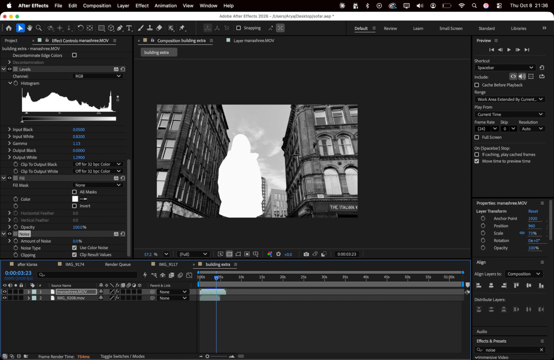Enable Decontaminate Edge Colors checkbox
This screenshot has width=554, height=360.
74,55
